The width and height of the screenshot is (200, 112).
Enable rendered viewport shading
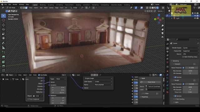157,8
